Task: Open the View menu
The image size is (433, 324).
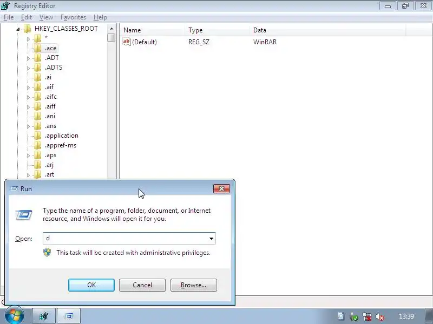Action: [x=46, y=17]
